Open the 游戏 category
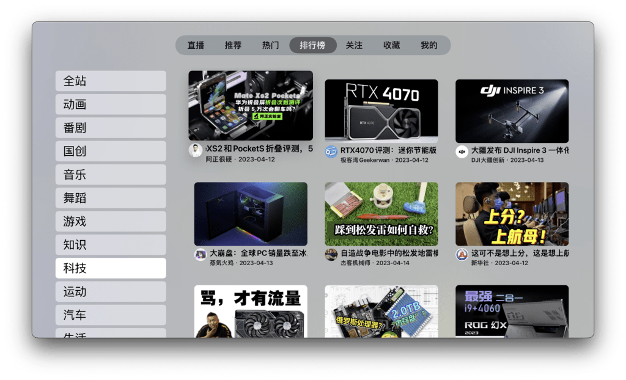Screen dimensions: 626x380 click(x=111, y=221)
